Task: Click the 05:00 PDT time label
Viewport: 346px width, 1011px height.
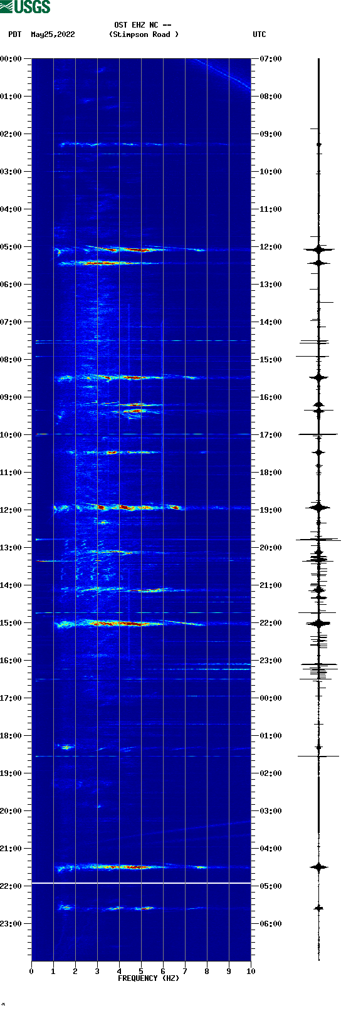Action: pyautogui.click(x=11, y=247)
